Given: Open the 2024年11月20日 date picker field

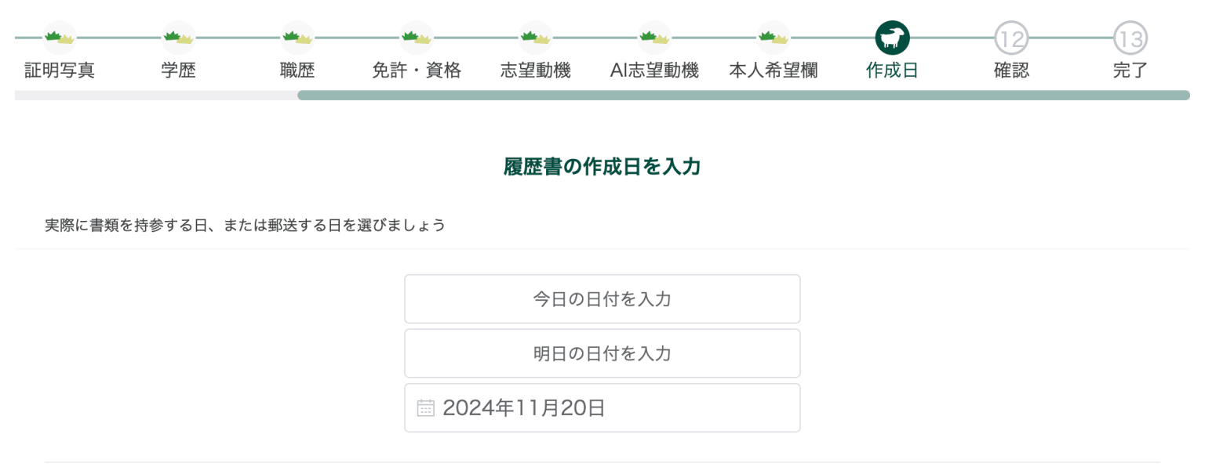Looking at the screenshot, I should pos(602,407).
